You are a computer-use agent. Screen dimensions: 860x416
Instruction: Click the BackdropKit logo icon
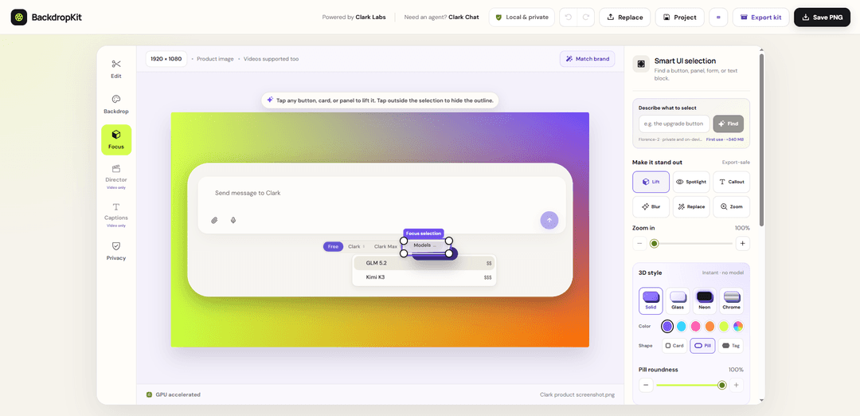tap(19, 17)
